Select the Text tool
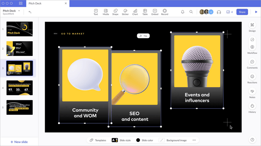261x146 pixels. click(x=96, y=12)
